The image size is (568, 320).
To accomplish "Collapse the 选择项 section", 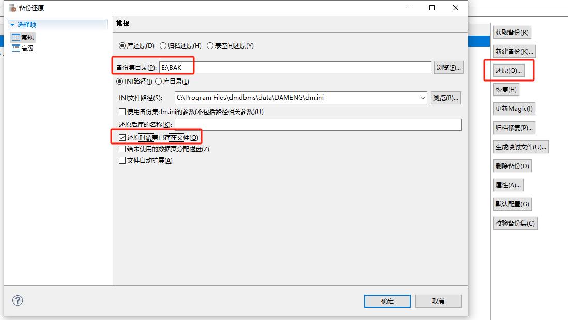I will [x=12, y=24].
